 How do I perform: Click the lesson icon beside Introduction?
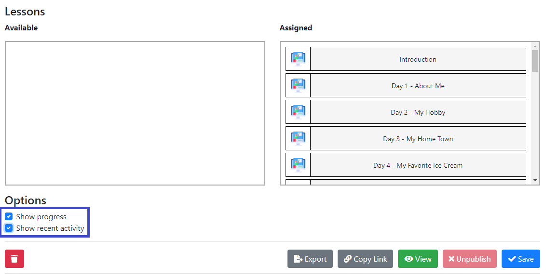pos(298,59)
